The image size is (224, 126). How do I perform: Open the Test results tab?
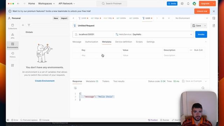tap(119, 81)
